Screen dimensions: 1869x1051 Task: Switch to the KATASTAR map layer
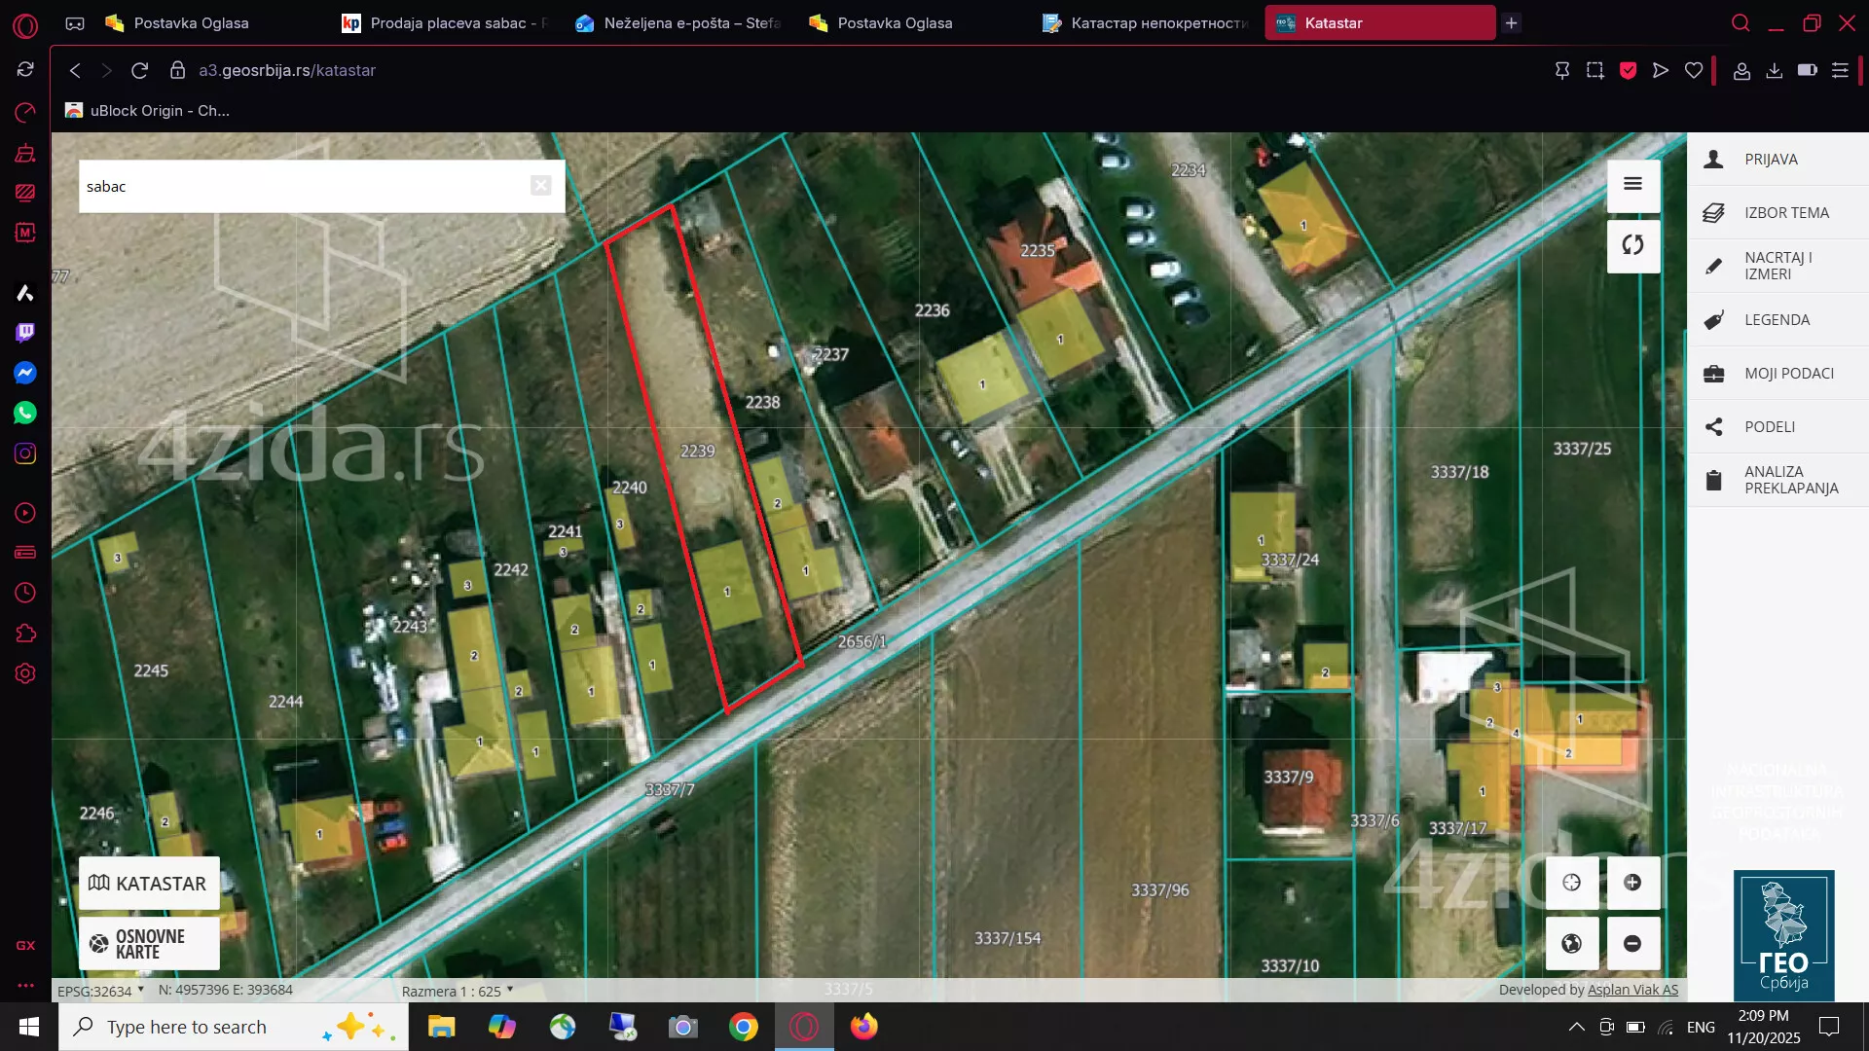pyautogui.click(x=149, y=884)
